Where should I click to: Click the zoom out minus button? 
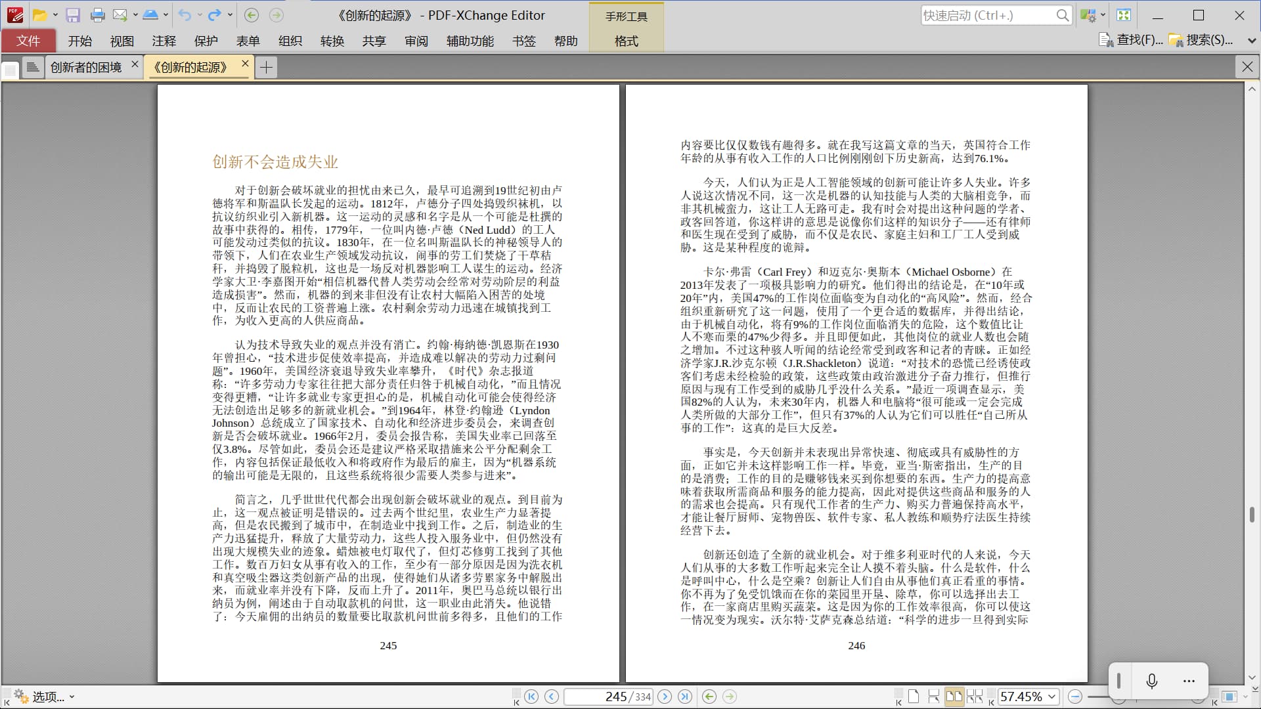(x=1075, y=697)
